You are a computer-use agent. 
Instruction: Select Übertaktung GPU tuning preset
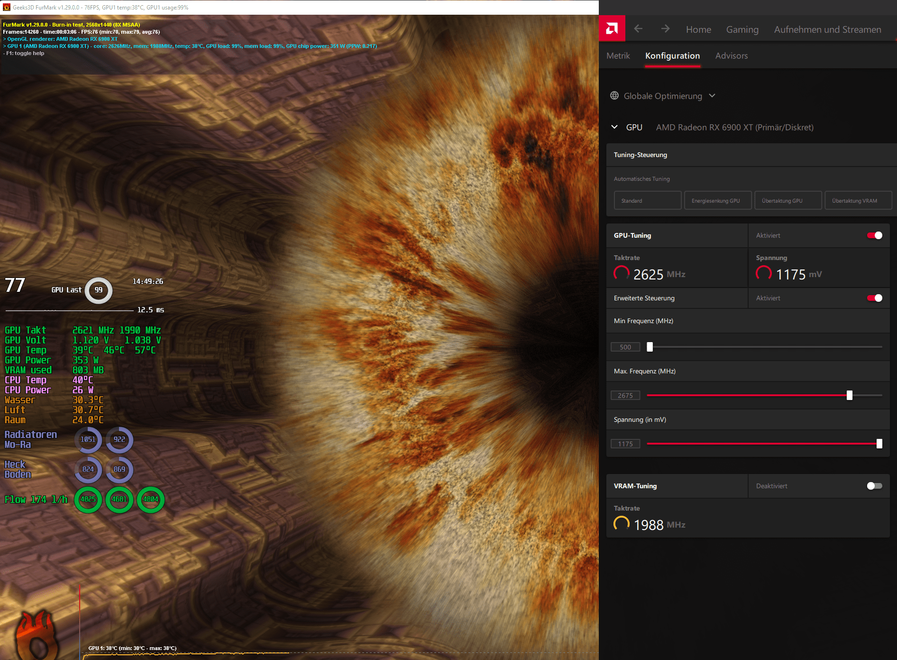click(x=788, y=200)
